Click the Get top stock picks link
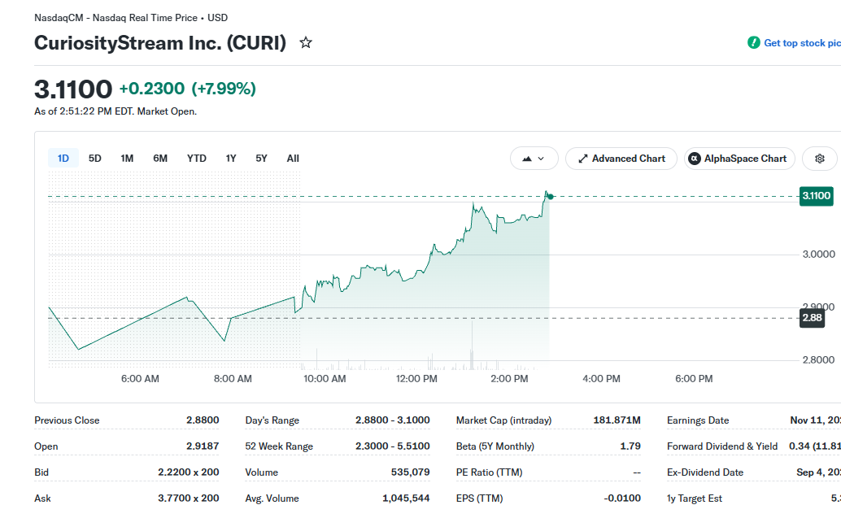This screenshot has height=518, width=841. click(802, 43)
